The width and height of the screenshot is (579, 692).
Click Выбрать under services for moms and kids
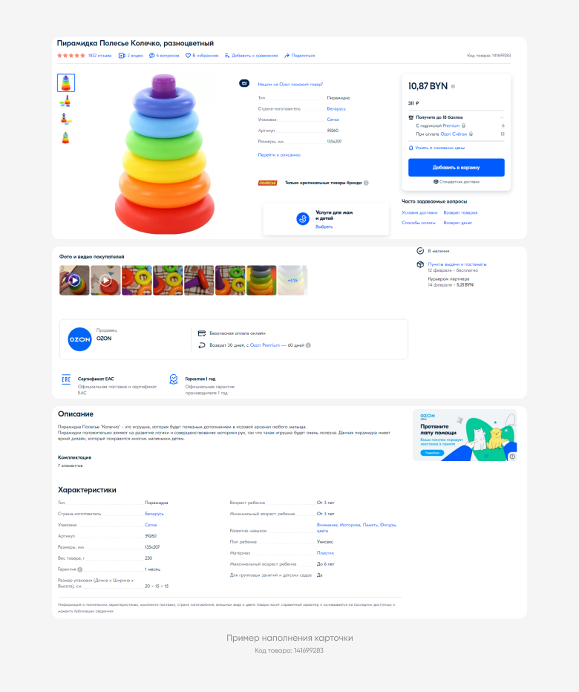[324, 227]
